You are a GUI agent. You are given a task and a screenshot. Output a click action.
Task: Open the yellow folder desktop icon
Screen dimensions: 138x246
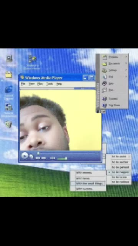click(x=9, y=75)
